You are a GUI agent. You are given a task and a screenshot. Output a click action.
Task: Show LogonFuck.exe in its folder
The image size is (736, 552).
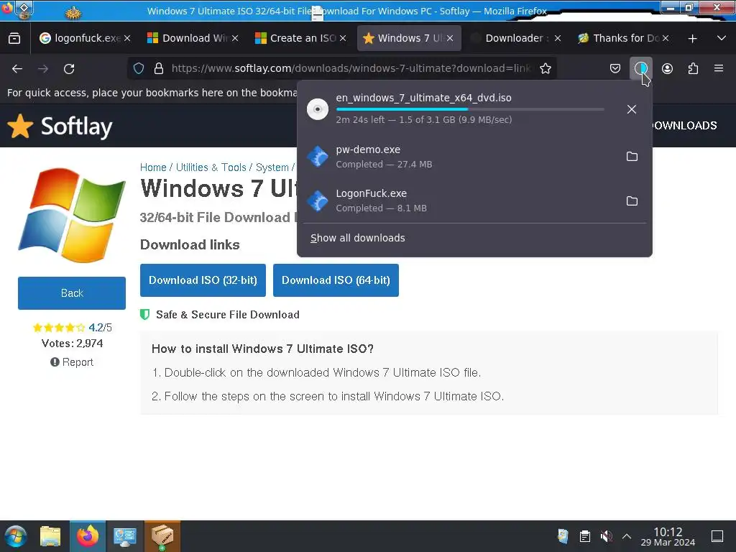click(632, 201)
